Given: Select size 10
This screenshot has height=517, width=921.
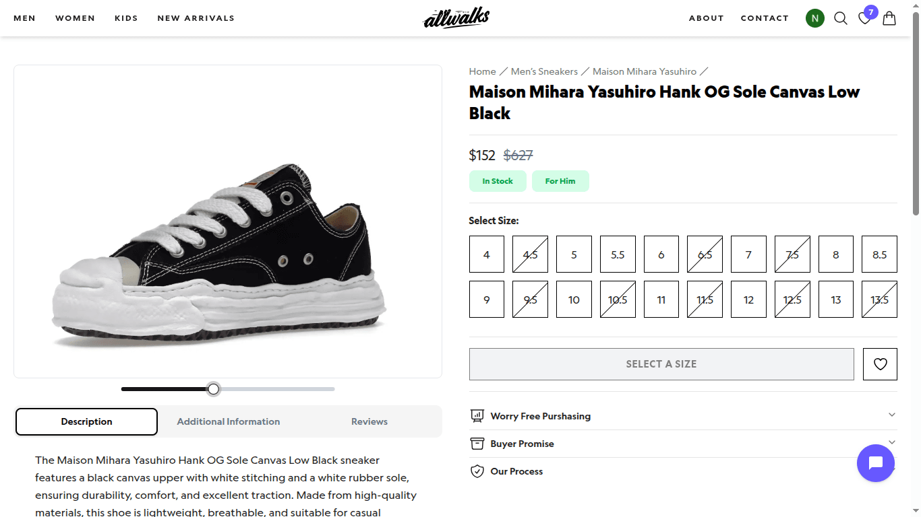Looking at the screenshot, I should coord(574,299).
